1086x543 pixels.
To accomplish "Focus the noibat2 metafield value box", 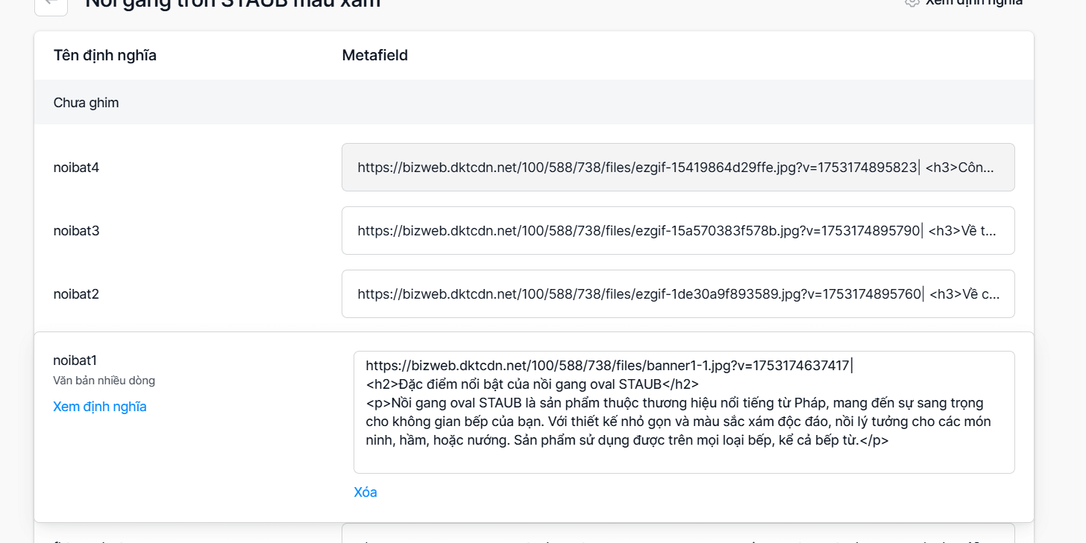I will click(678, 294).
